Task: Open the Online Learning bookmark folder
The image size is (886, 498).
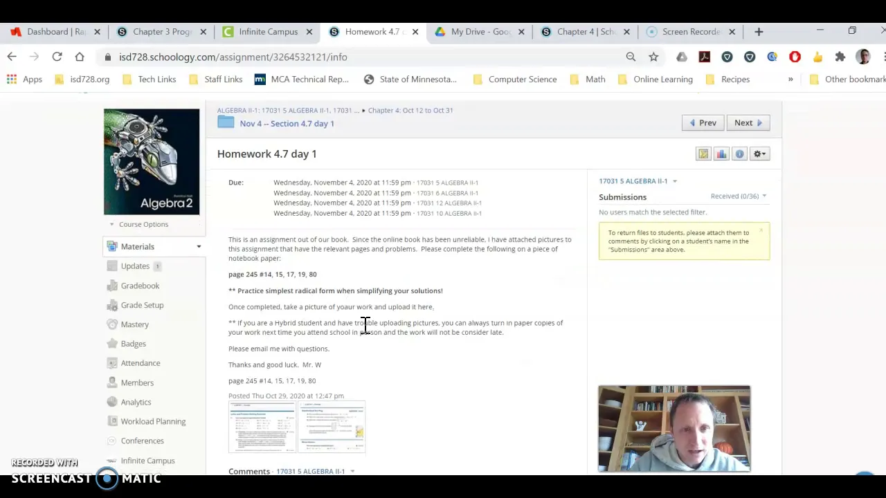Action: 655,79
